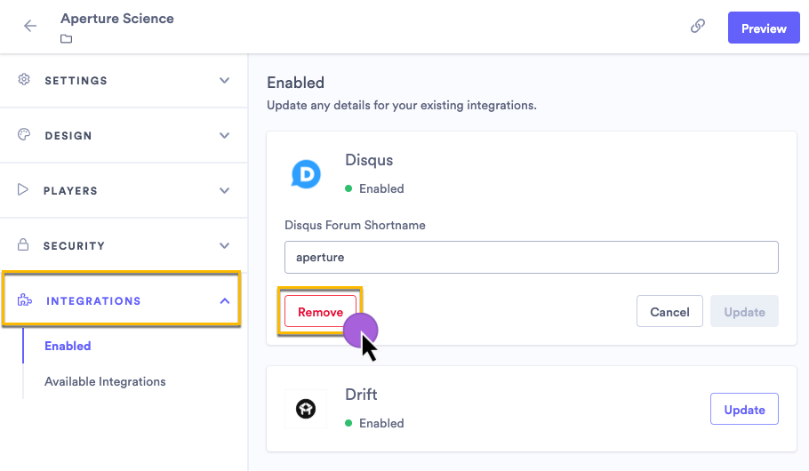Click the Drift integration name
This screenshot has width=809, height=471.
click(361, 395)
